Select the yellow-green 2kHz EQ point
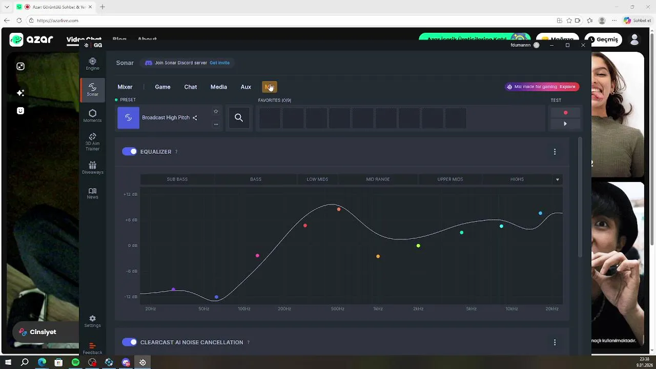Image resolution: width=656 pixels, height=369 pixels. click(x=418, y=246)
